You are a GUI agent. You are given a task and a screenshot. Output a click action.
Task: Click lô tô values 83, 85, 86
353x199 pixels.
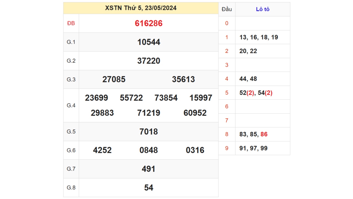(x=253, y=134)
